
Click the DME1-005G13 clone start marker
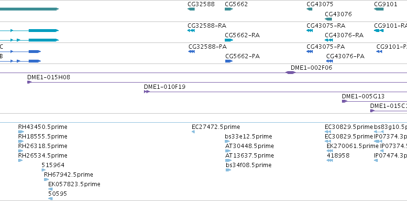tap(344, 101)
